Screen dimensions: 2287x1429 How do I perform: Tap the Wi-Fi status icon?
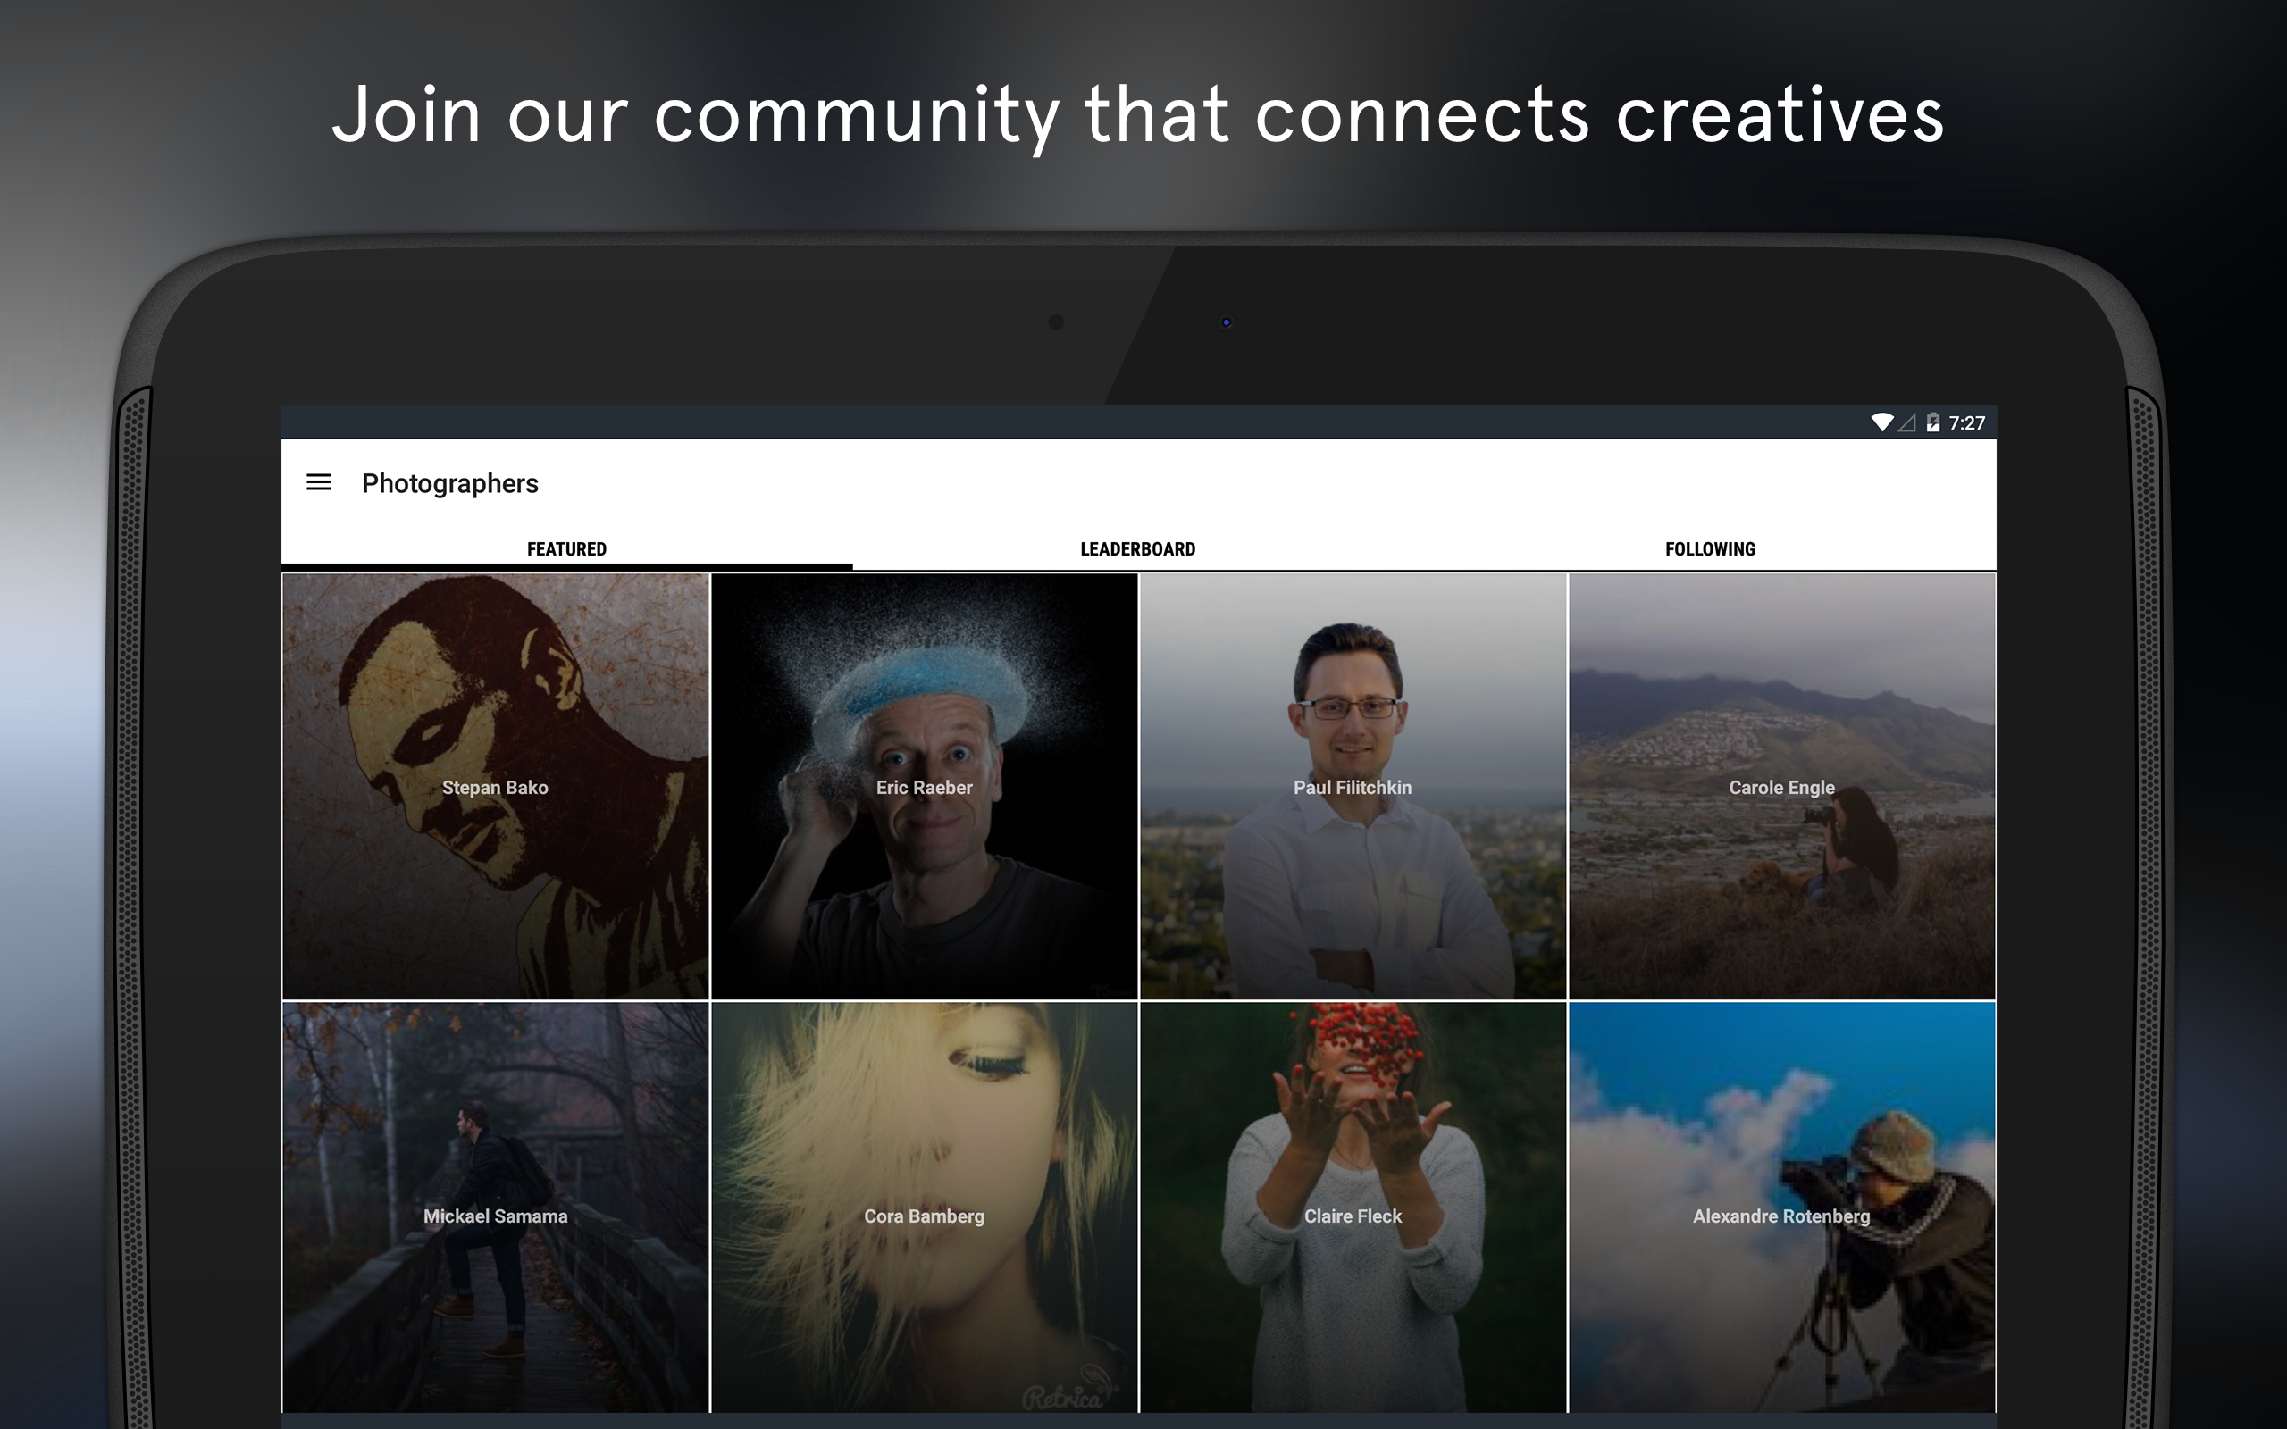point(1881,422)
